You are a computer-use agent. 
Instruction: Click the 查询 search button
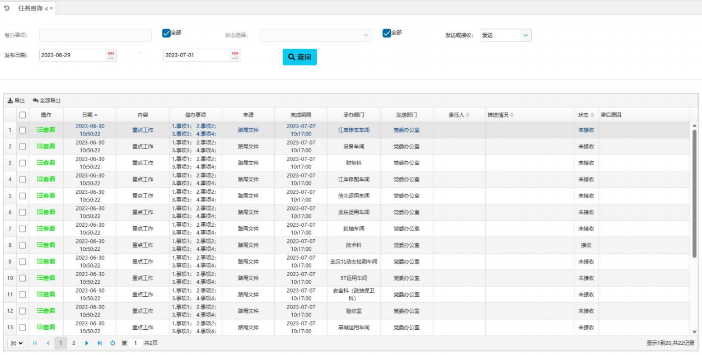click(299, 57)
